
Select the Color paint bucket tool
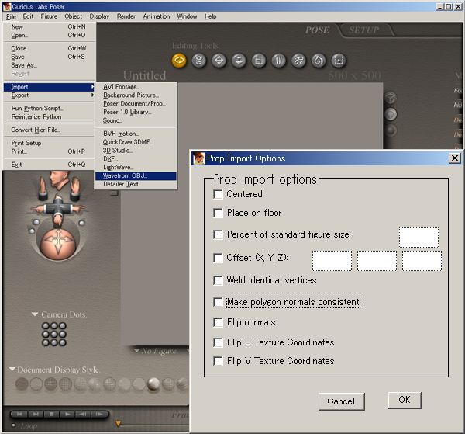tap(319, 61)
